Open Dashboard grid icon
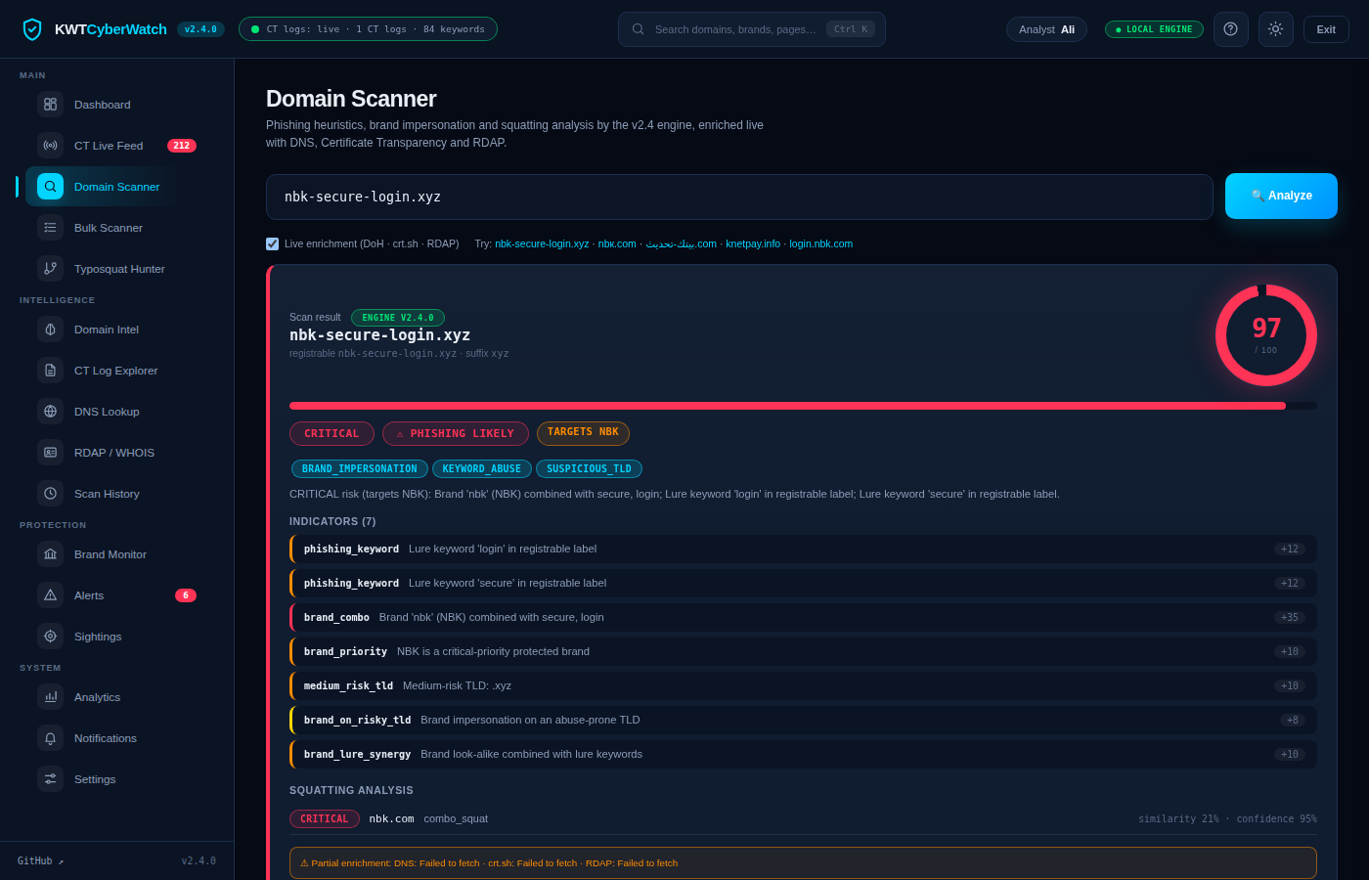This screenshot has width=1369, height=880. click(50, 105)
